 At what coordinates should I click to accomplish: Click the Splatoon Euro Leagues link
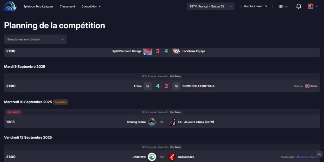click(x=38, y=6)
